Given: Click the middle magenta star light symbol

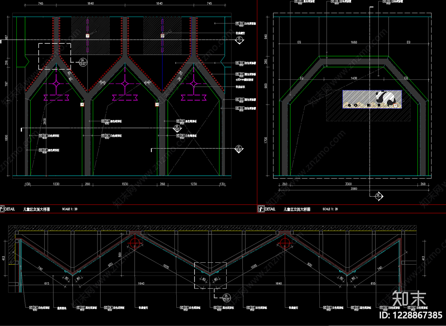Looking at the screenshot, I should coord(125,83).
